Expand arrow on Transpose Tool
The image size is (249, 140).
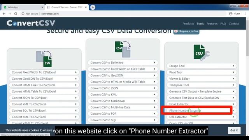coord(233,85)
